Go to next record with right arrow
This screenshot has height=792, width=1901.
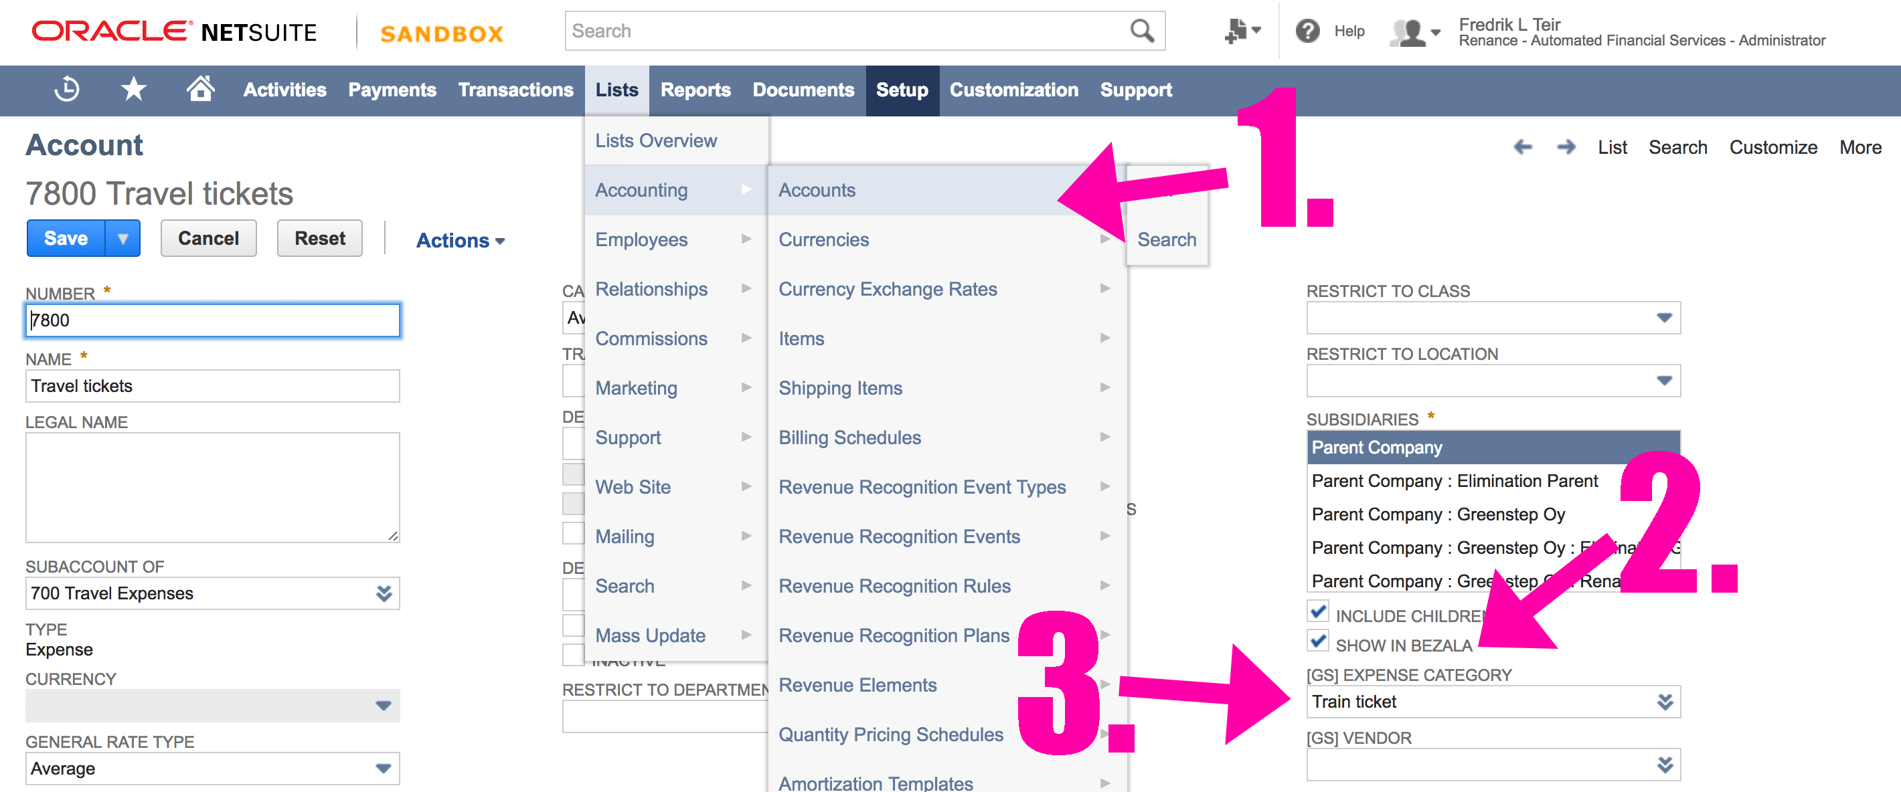click(x=1566, y=147)
